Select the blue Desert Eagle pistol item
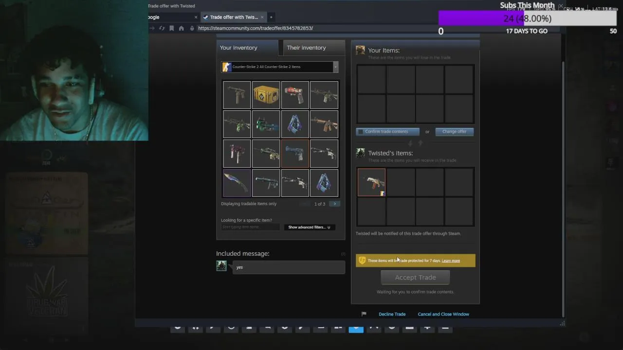 pos(295,153)
